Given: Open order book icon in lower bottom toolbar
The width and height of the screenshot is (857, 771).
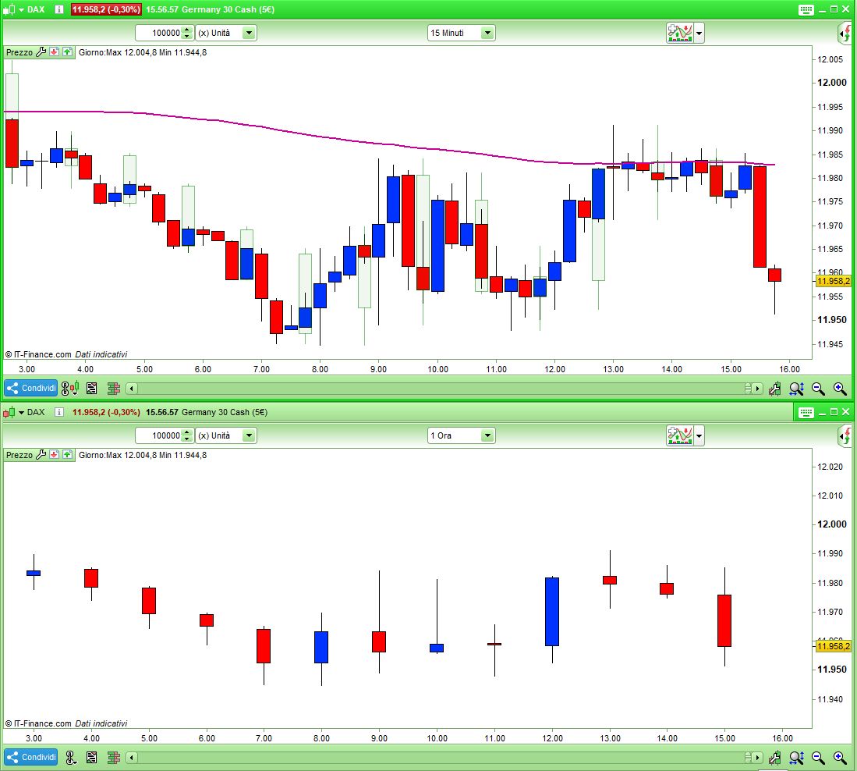Looking at the screenshot, I should 114,757.
